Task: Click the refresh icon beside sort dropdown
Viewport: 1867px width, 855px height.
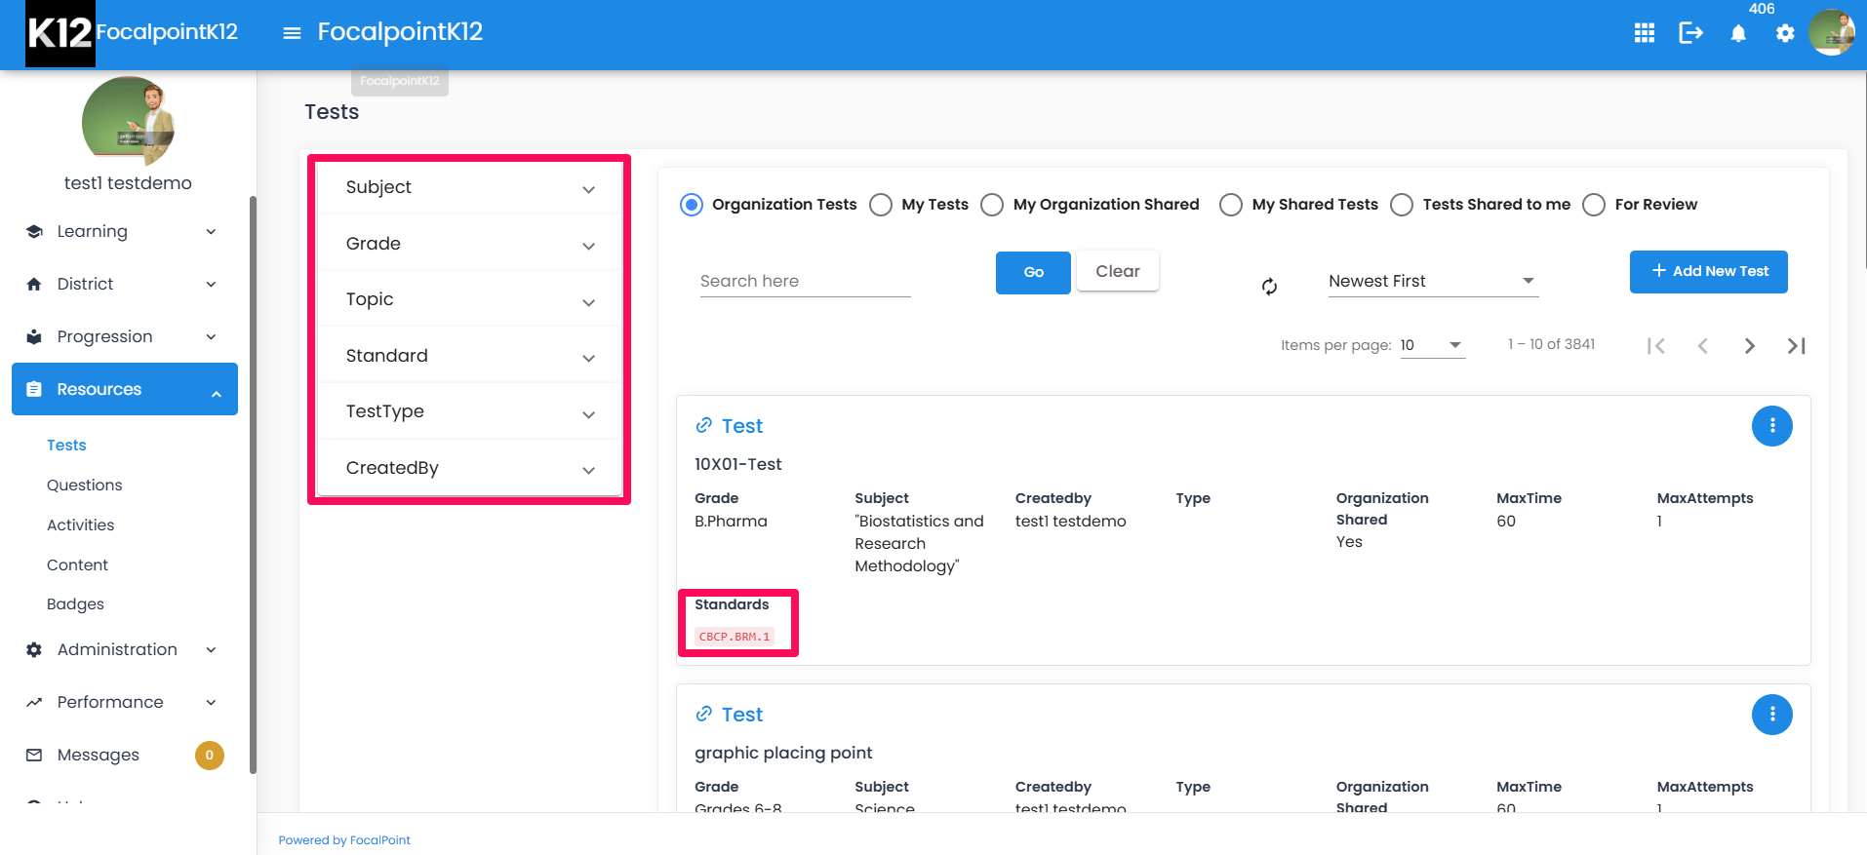Action: point(1269,286)
